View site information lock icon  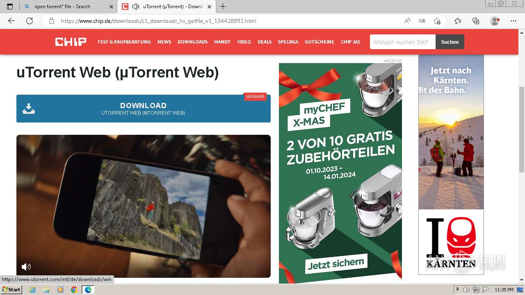(x=52, y=21)
